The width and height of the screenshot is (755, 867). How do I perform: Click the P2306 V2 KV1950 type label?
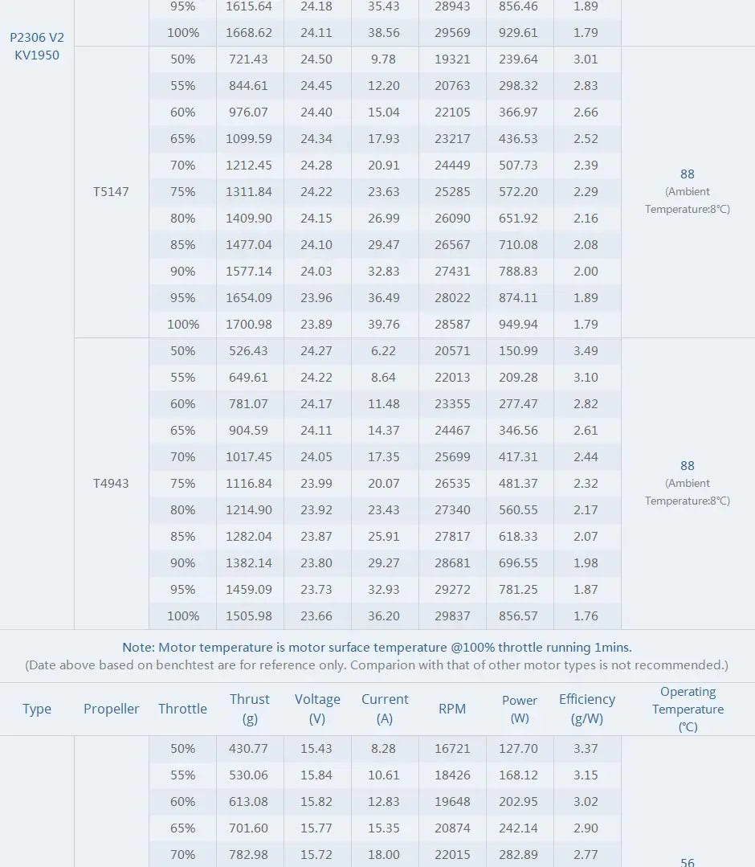tap(37, 47)
